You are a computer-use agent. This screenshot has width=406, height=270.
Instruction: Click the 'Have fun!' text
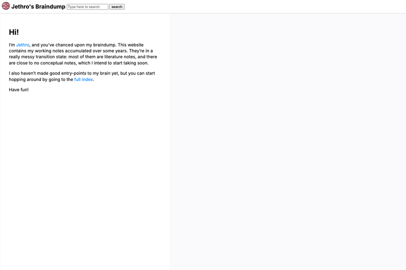coord(19,90)
